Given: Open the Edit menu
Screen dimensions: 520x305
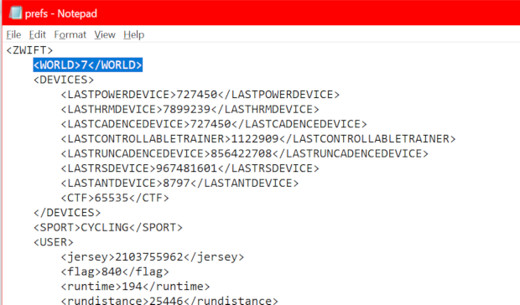Looking at the screenshot, I should (37, 34).
